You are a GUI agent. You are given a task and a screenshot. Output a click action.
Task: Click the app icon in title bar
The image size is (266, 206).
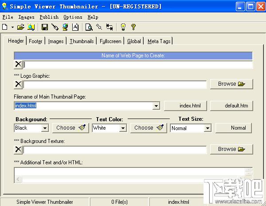(x=4, y=7)
